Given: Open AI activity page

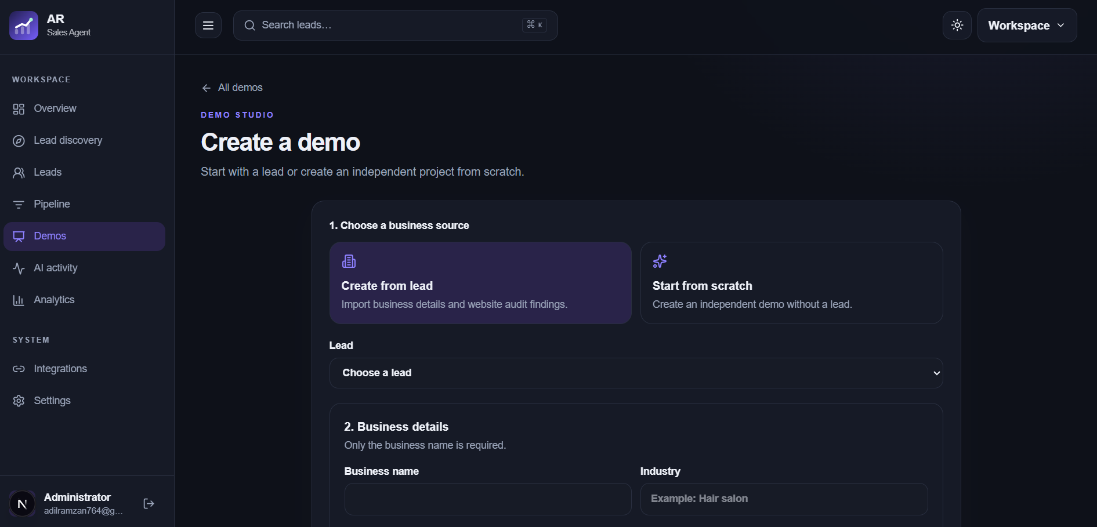Looking at the screenshot, I should click(84, 268).
